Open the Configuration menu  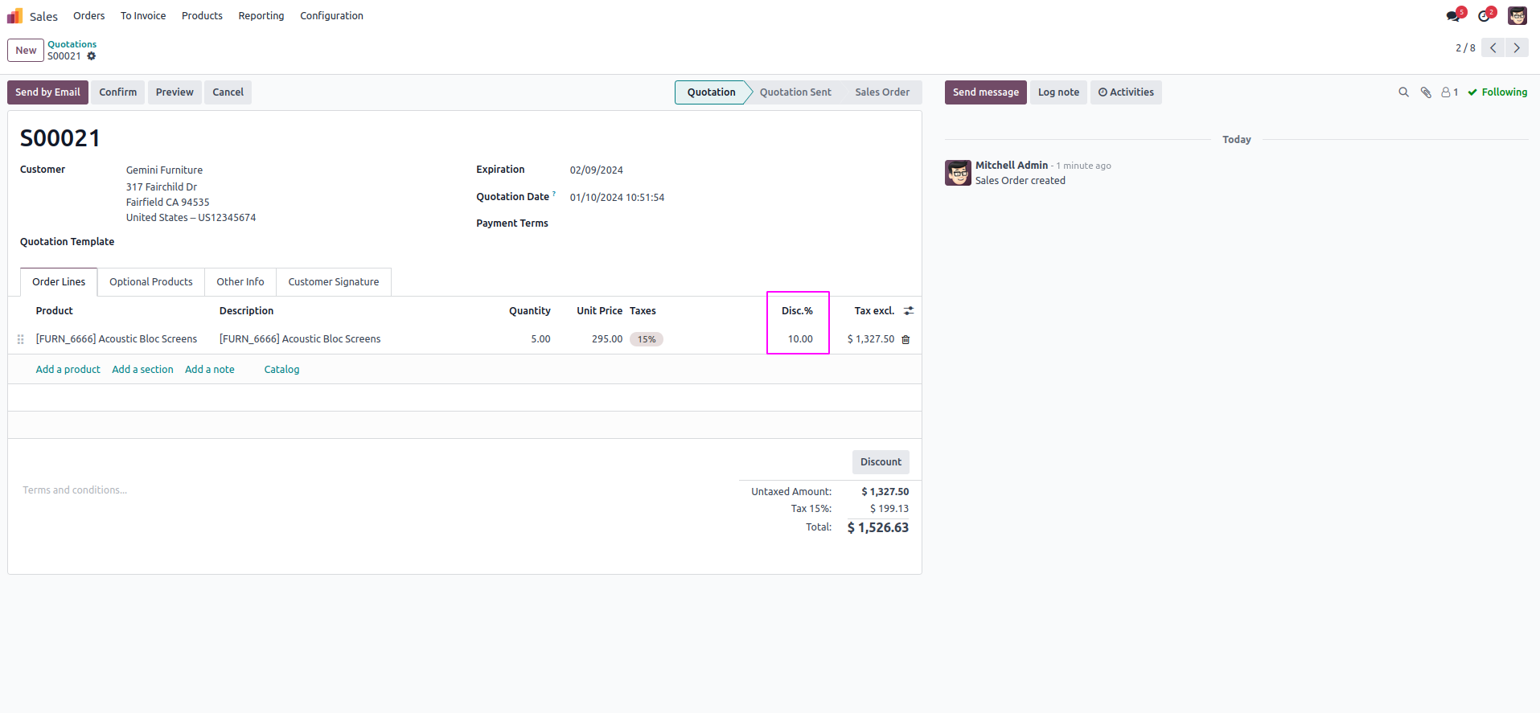[331, 16]
